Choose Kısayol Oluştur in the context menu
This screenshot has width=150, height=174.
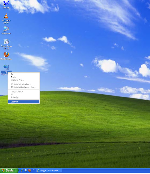click(x=24, y=92)
